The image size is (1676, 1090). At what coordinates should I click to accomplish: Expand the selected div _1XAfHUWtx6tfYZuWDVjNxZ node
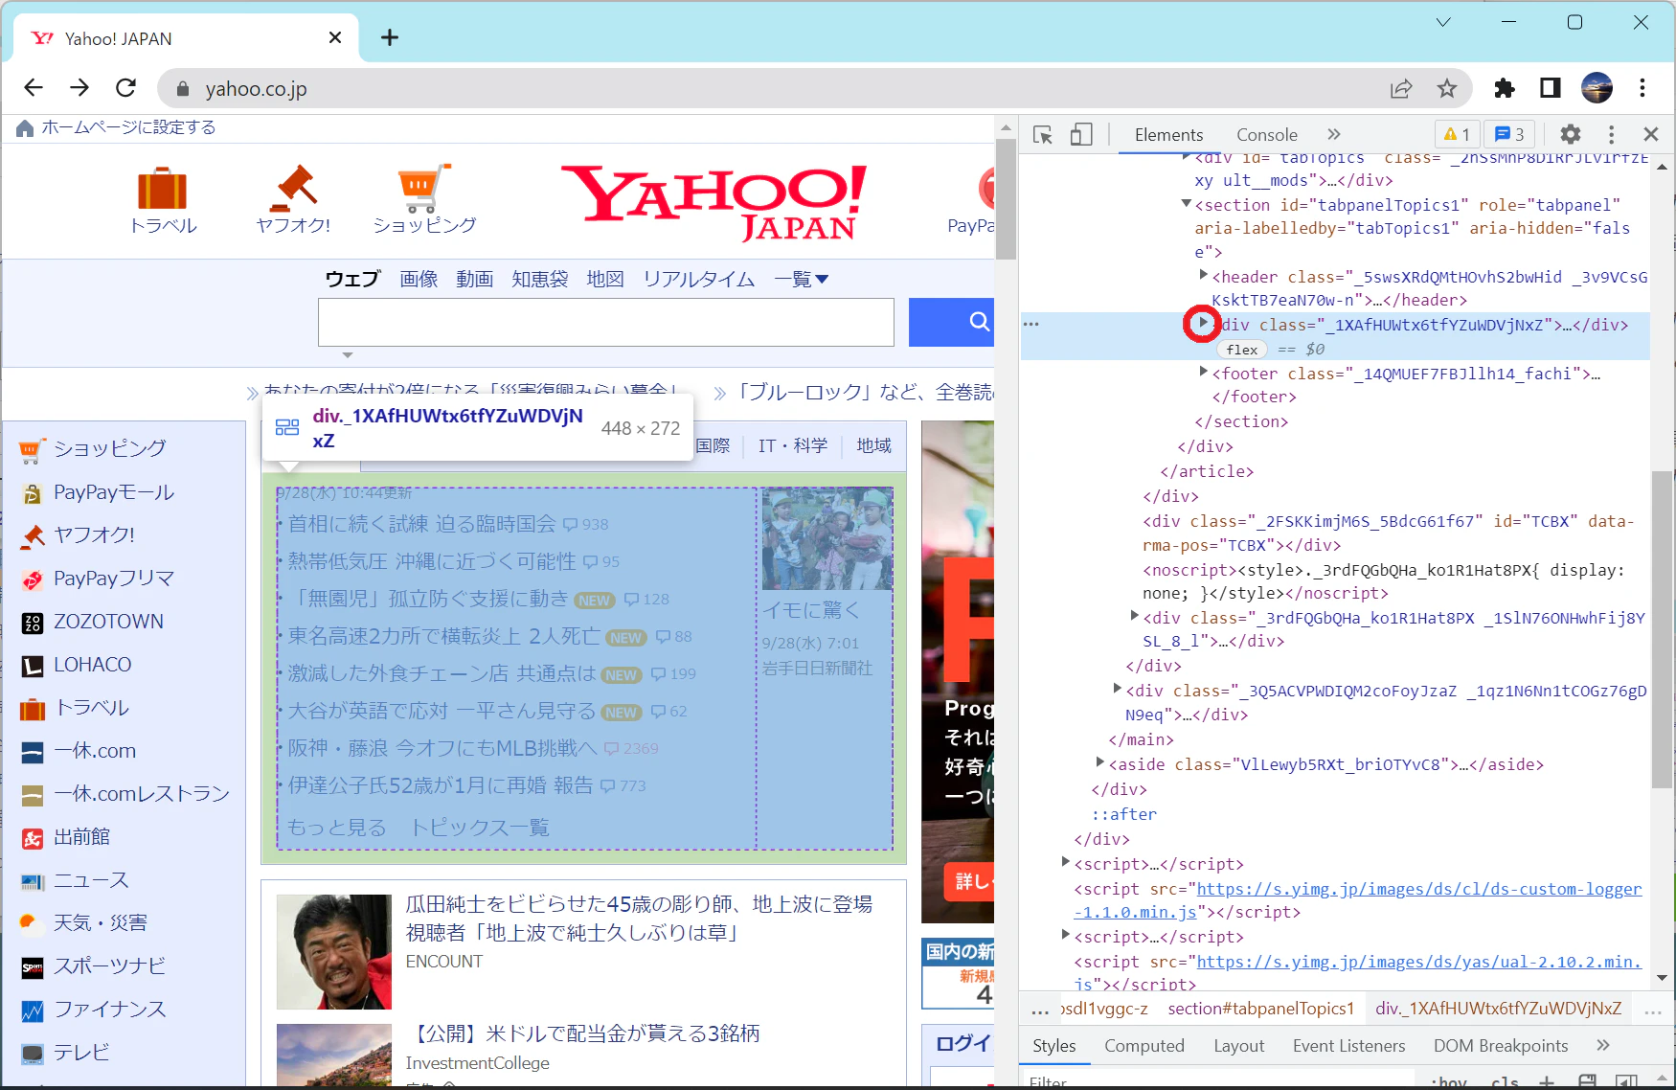(1204, 324)
